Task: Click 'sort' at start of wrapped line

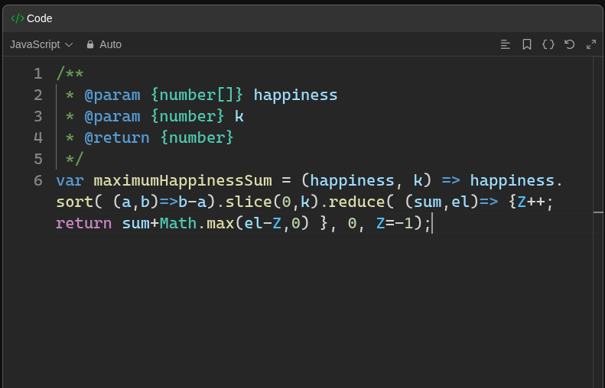Action: coord(75,202)
